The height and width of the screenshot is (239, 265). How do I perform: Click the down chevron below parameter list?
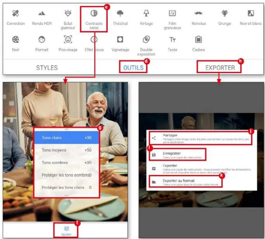[x=67, y=195]
